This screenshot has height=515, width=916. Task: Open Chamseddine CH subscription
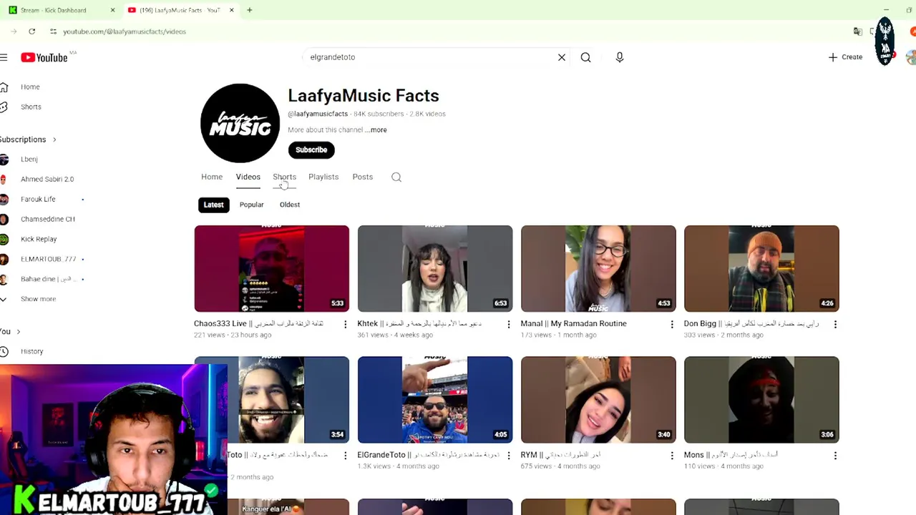(48, 219)
